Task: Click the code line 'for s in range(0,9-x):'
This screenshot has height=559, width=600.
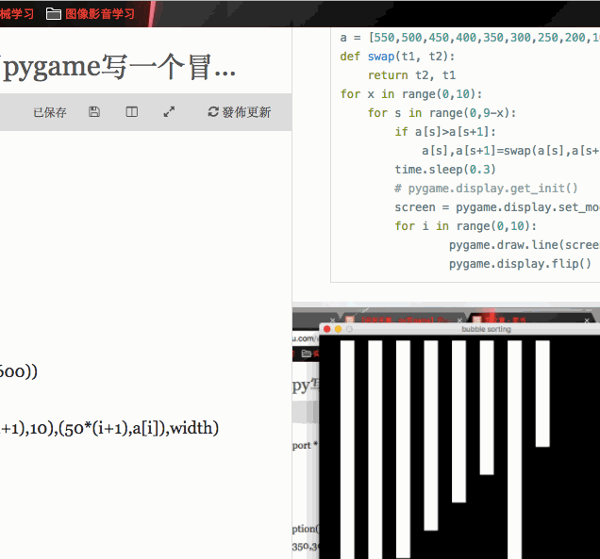Action: pyautogui.click(x=442, y=113)
